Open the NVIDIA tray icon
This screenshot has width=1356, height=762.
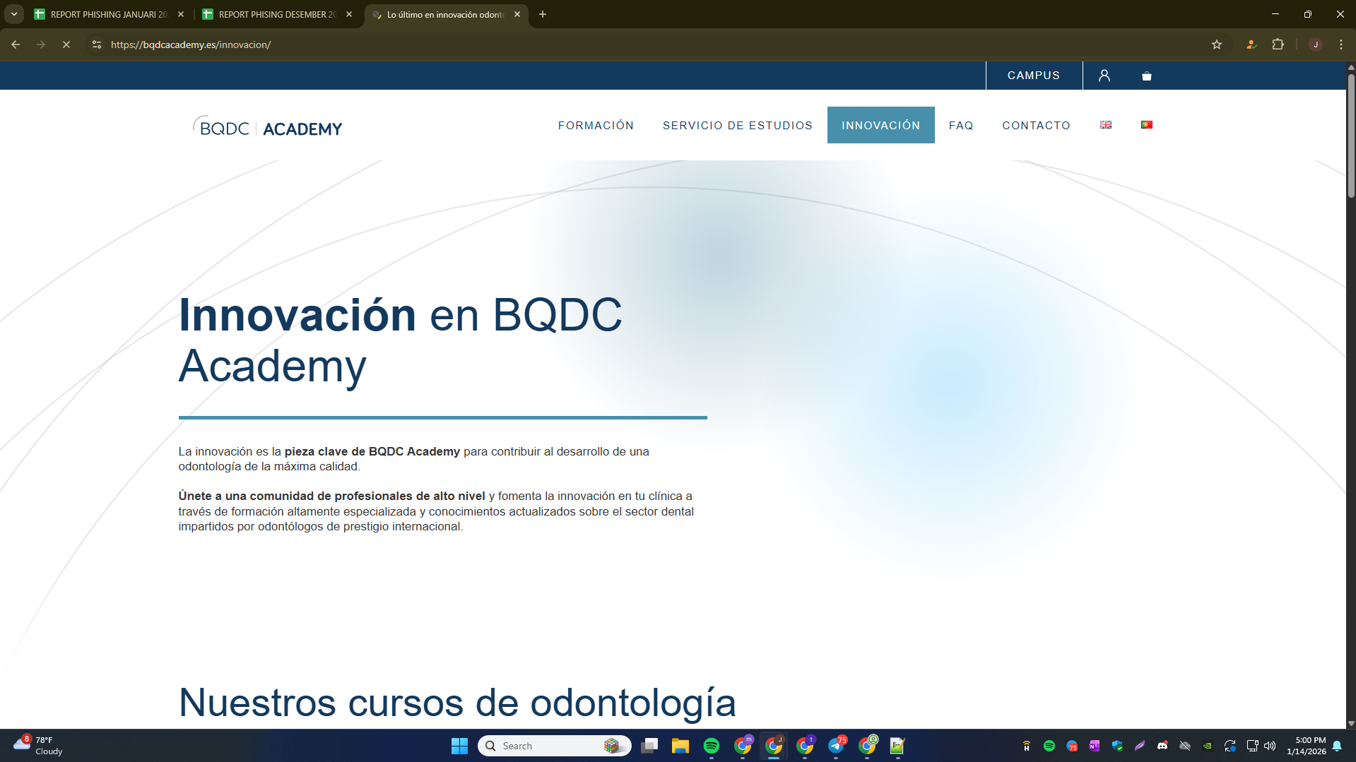(x=1208, y=746)
